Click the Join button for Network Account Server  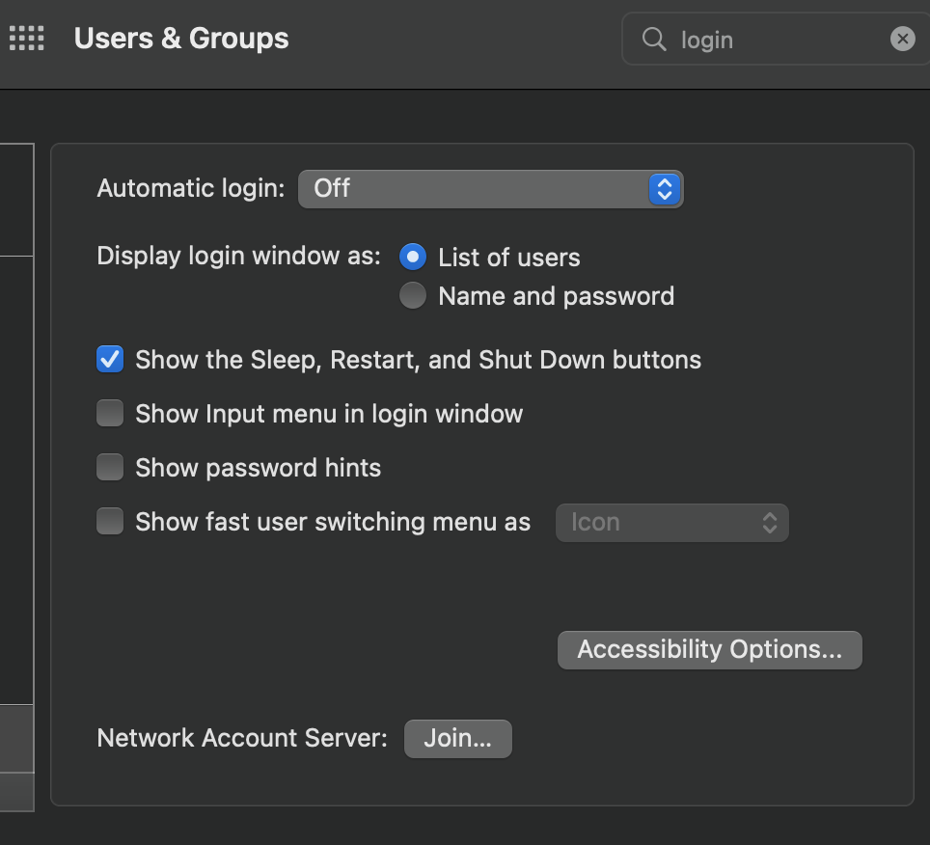tap(457, 739)
